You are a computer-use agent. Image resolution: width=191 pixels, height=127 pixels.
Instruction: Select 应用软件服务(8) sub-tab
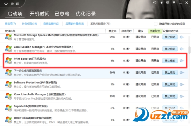[75, 23]
